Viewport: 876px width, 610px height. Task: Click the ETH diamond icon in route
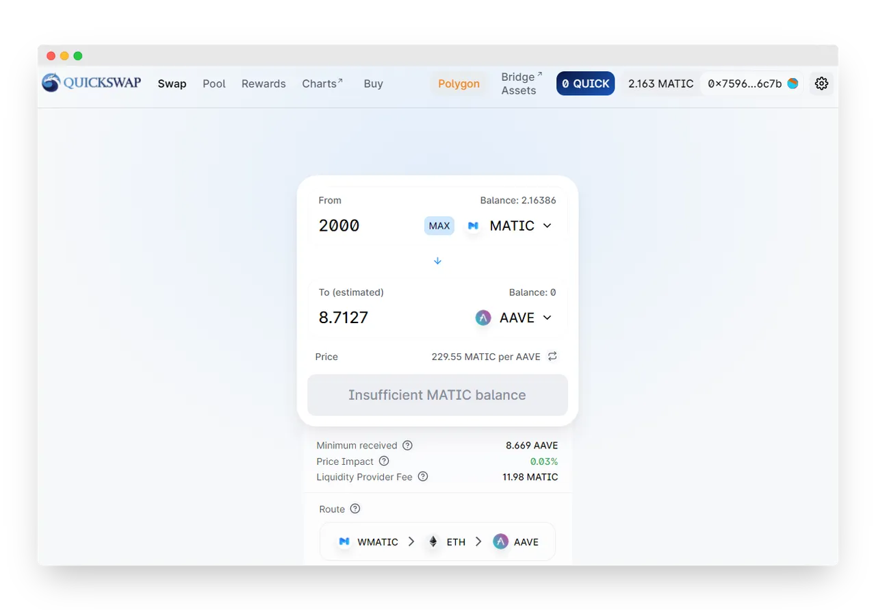433,542
